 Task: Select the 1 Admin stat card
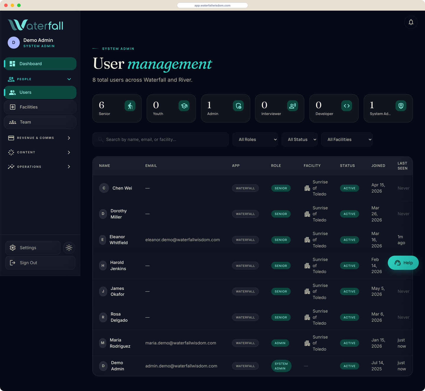tap(225, 108)
